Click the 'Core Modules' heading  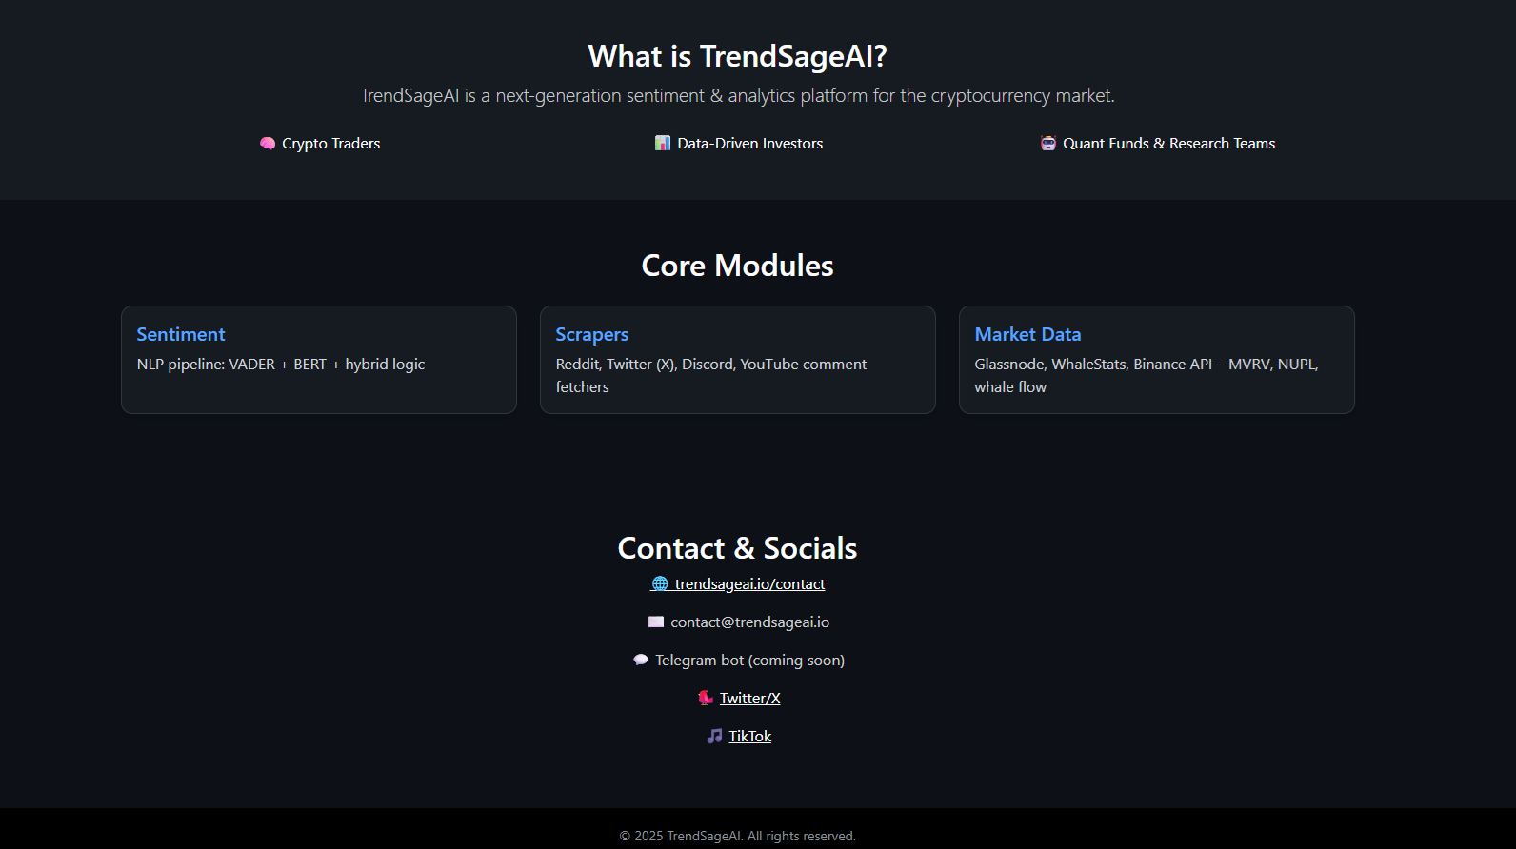pyautogui.click(x=737, y=266)
